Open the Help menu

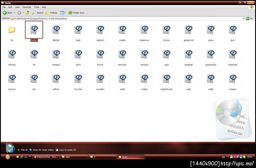point(44,7)
